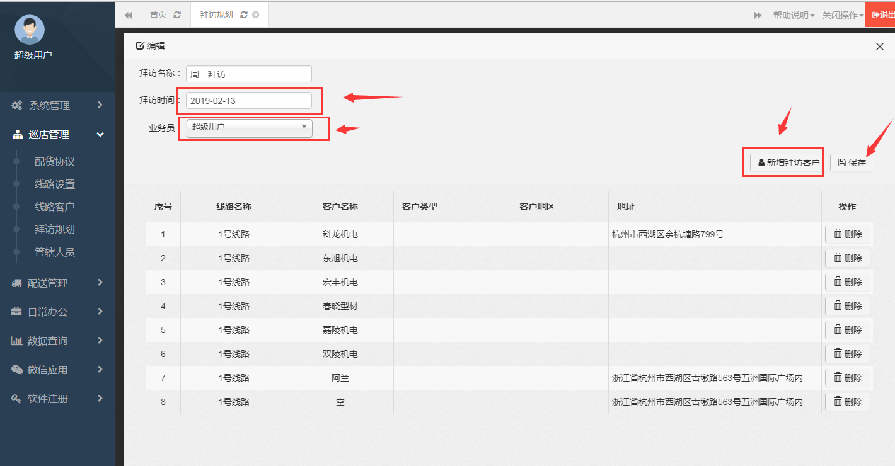Viewport: 895px width, 466px height.
Task: Open the 业务员 dropdown selector
Action: [x=249, y=127]
